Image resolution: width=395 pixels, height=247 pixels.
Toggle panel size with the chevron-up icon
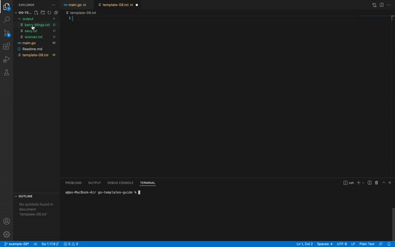tap(384, 182)
